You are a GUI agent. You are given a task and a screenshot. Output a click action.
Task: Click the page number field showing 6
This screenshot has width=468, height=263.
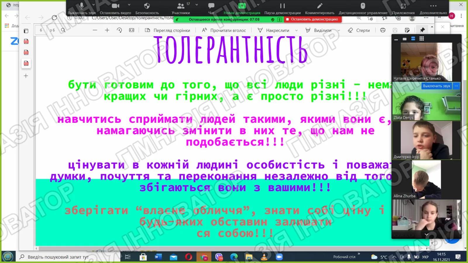(41, 30)
